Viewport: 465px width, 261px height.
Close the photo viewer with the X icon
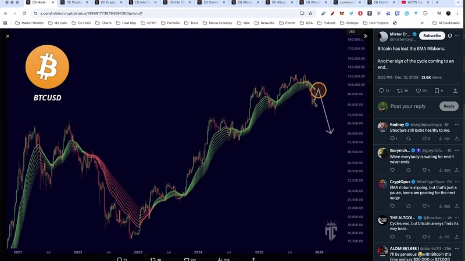coord(8,36)
